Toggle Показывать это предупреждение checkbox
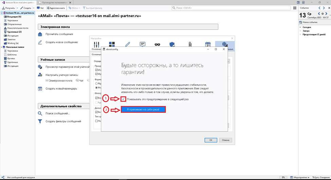 (x=124, y=99)
